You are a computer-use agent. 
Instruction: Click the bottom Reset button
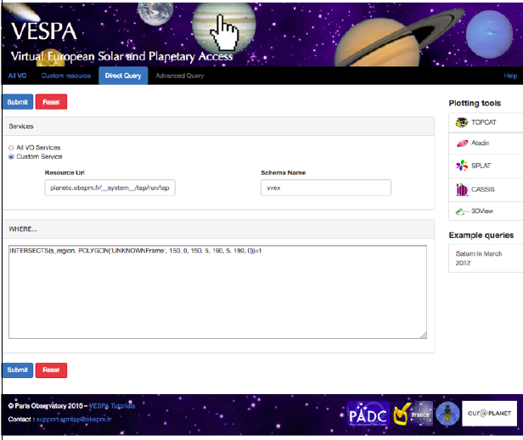point(51,370)
